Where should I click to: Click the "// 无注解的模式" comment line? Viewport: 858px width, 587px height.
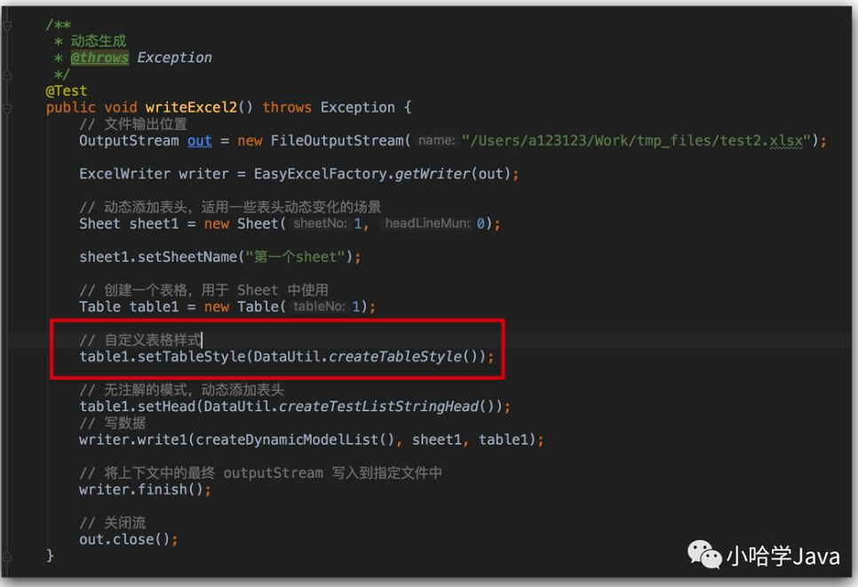[x=182, y=390]
